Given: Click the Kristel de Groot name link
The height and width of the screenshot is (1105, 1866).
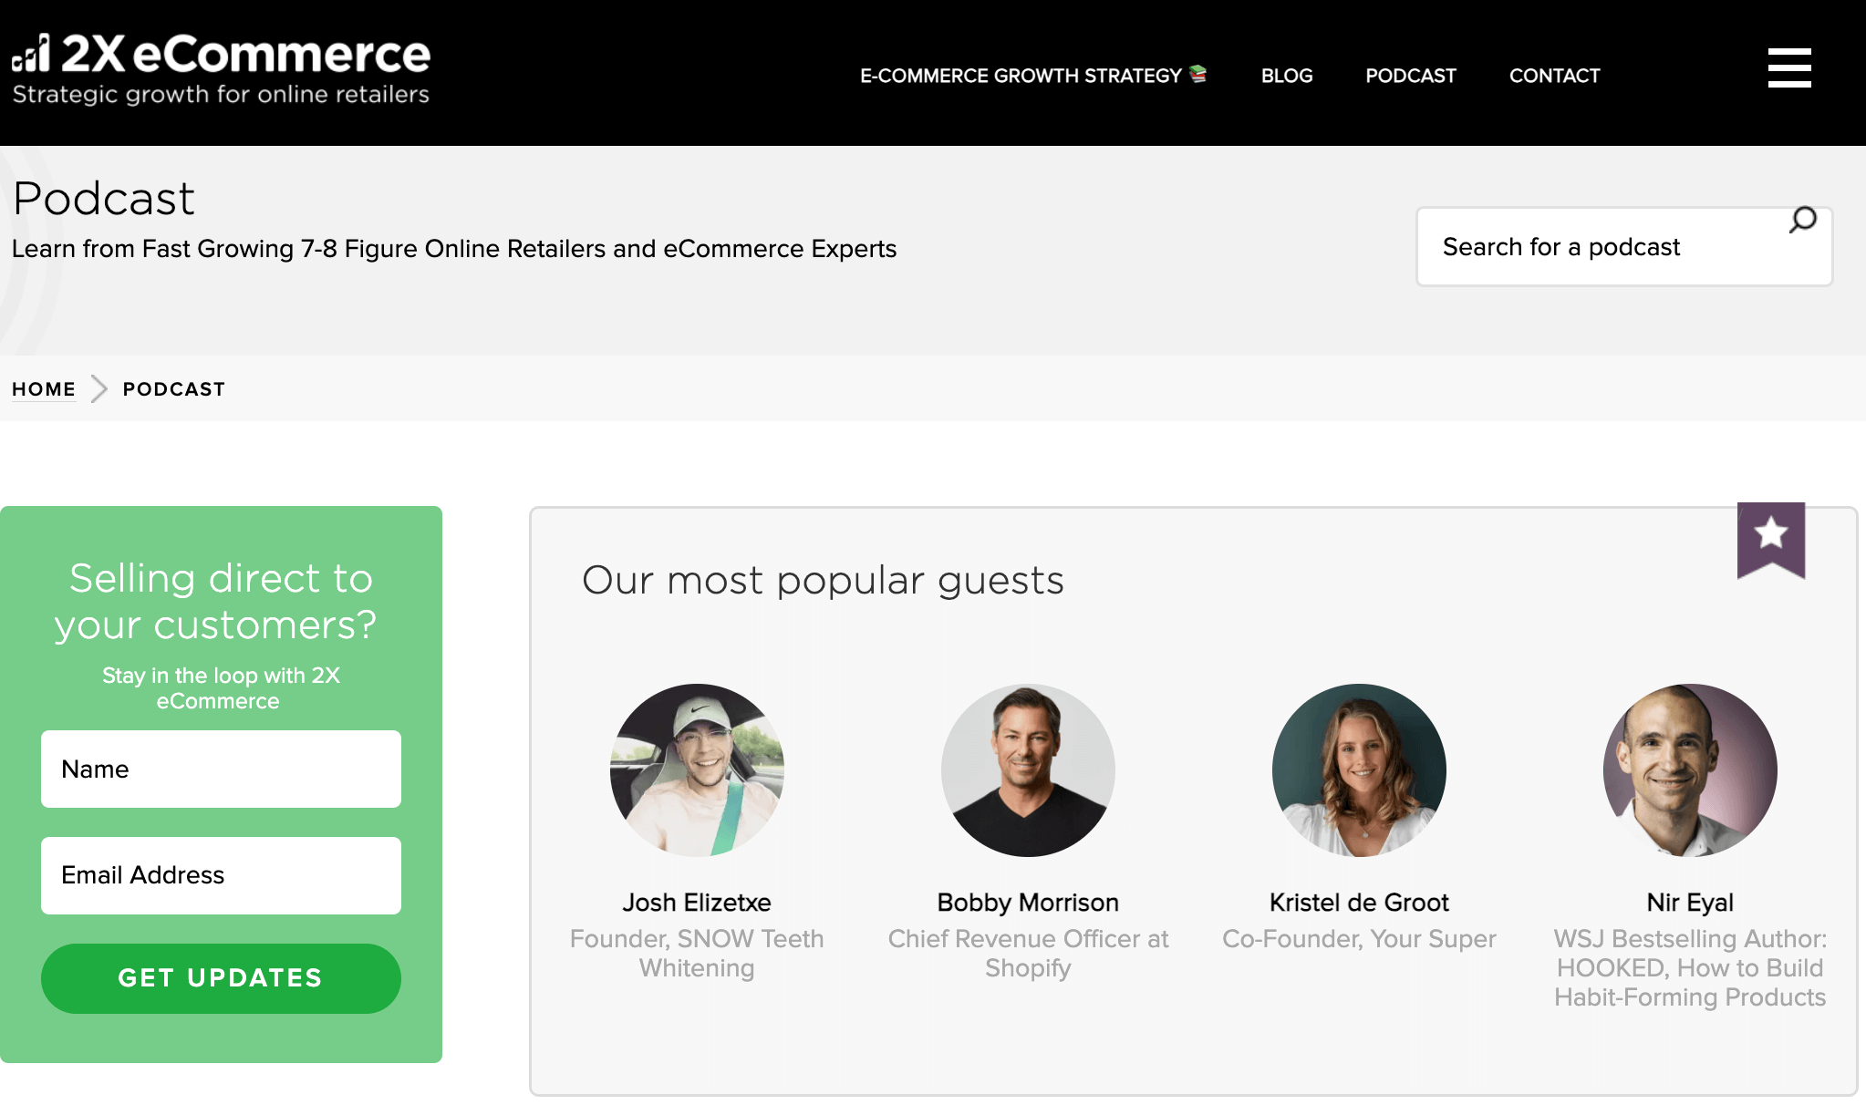Looking at the screenshot, I should tap(1359, 903).
